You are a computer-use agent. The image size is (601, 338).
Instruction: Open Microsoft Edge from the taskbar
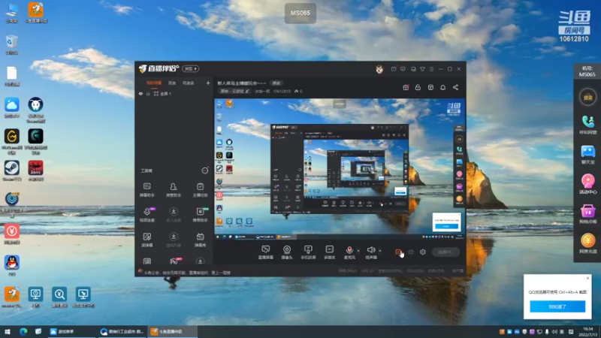coord(23,332)
